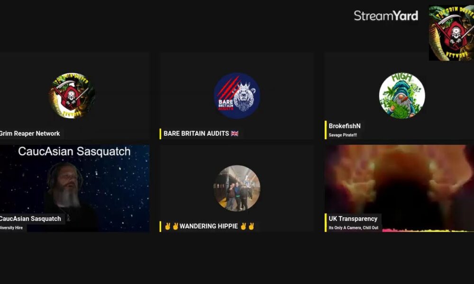Select the UK Transparency video tile

(x=399, y=188)
